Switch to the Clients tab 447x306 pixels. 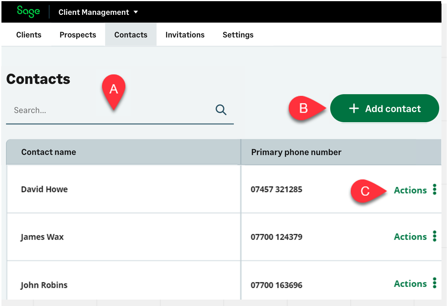[x=29, y=35]
